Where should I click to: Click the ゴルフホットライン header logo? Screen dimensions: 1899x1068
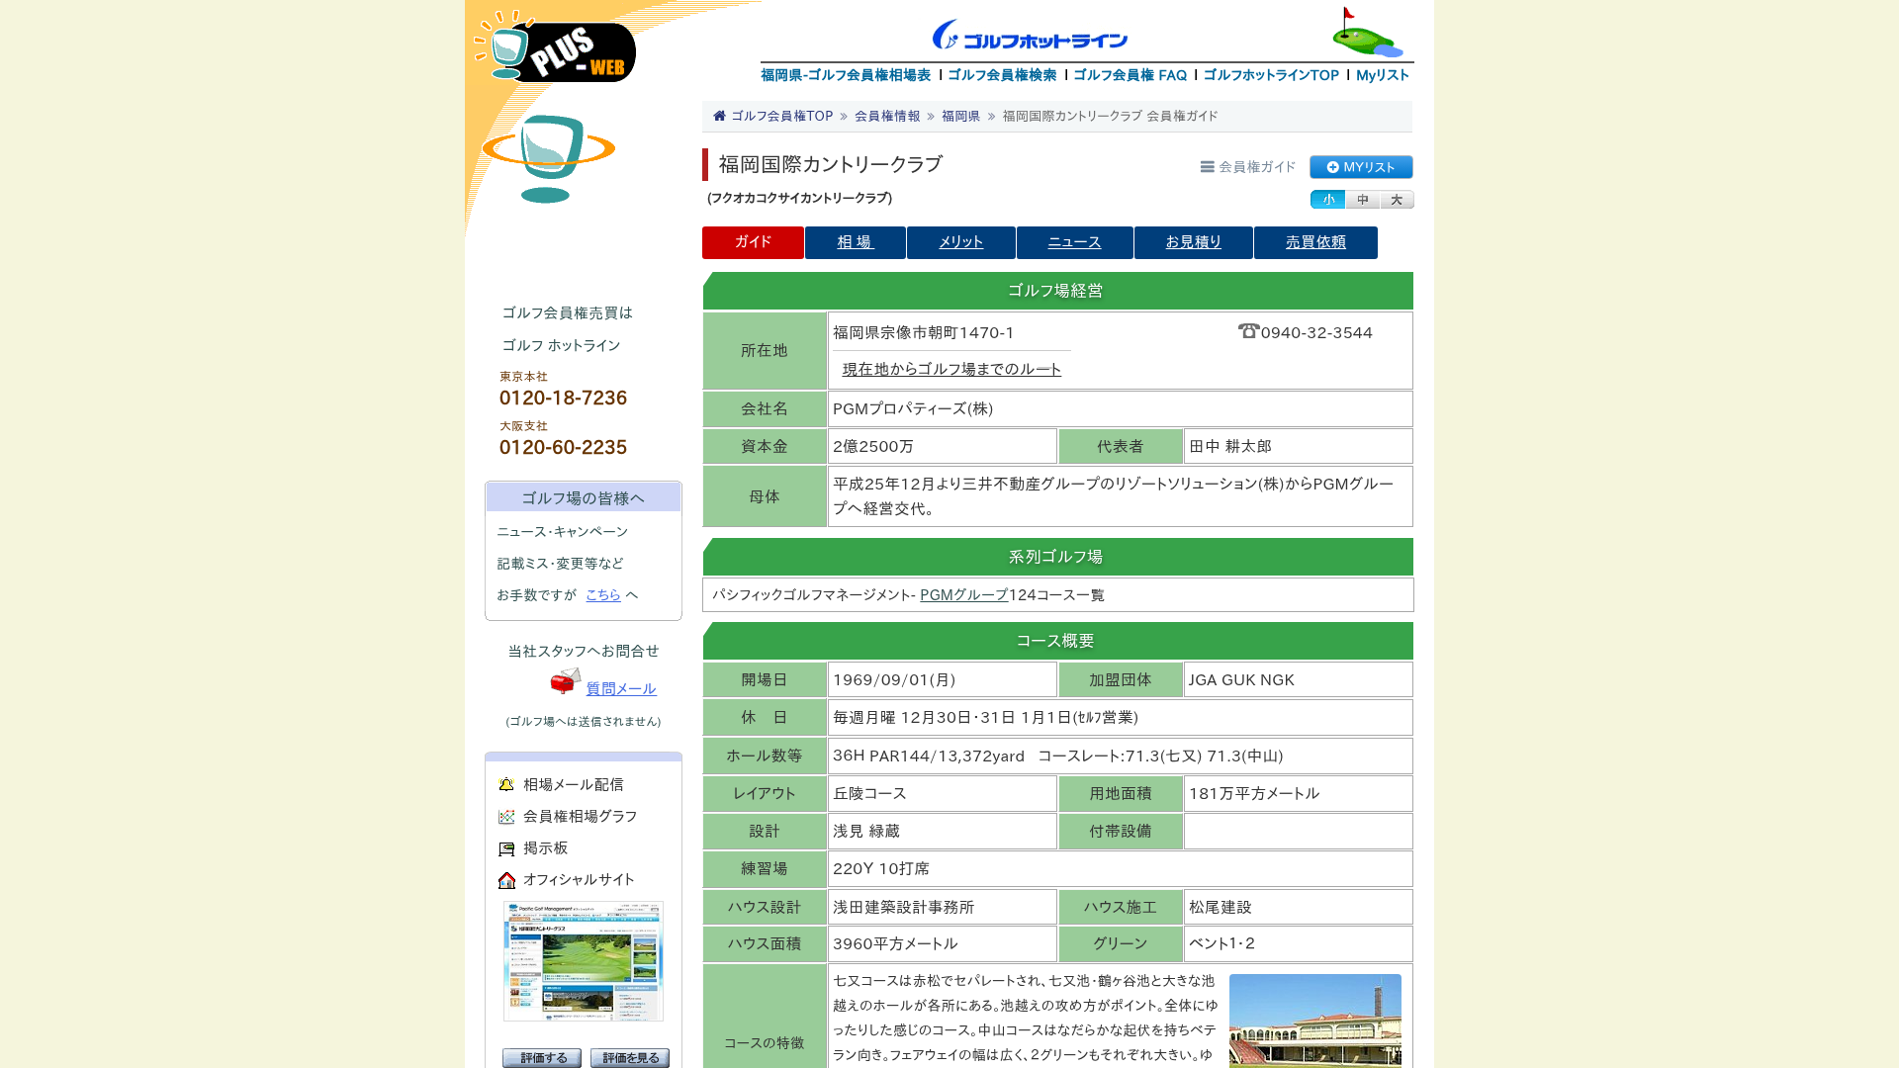pyautogui.click(x=1030, y=35)
